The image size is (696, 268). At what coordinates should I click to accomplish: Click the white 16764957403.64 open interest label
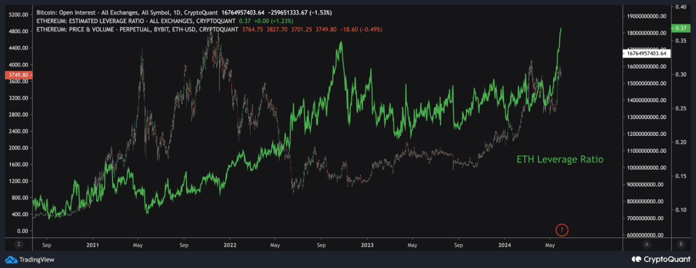point(647,54)
